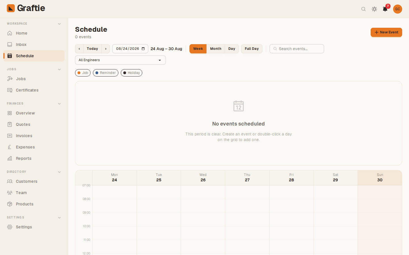Click the Schedule calendar icon in sidebar

tap(10, 56)
